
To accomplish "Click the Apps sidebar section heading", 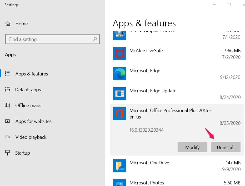I will pos(10,55).
